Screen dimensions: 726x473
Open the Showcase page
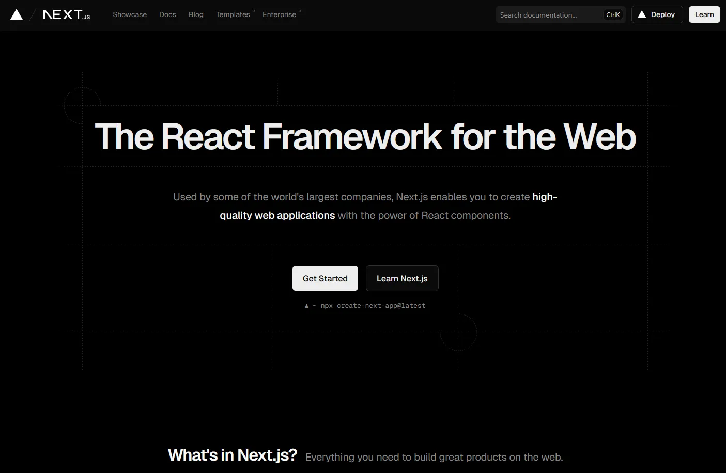130,14
